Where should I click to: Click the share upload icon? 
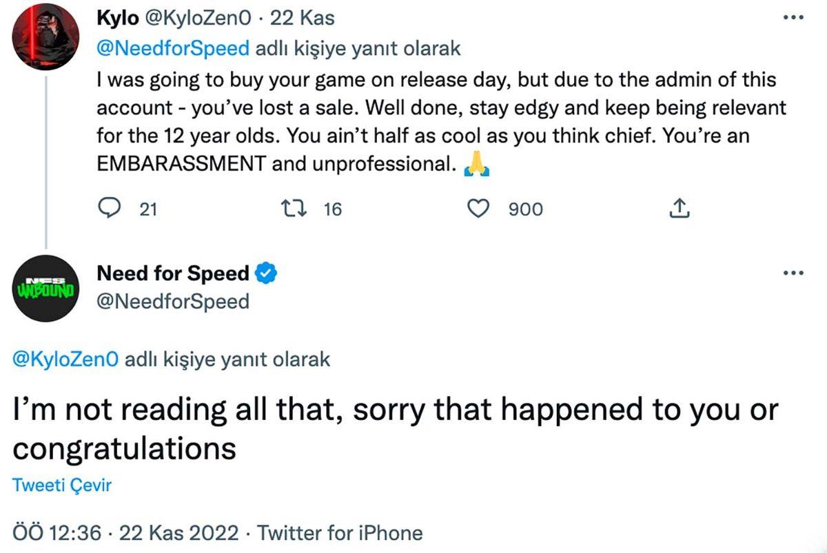click(680, 208)
